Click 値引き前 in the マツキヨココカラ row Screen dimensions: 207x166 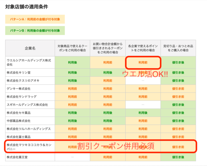point(178,147)
